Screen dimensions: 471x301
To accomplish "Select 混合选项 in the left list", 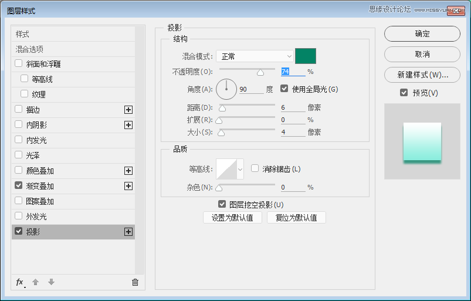I will 73,49.
